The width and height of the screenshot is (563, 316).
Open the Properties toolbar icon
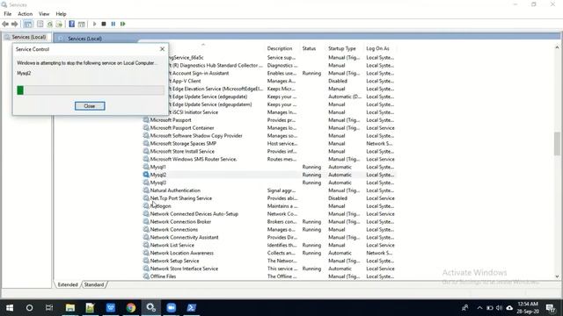point(40,24)
